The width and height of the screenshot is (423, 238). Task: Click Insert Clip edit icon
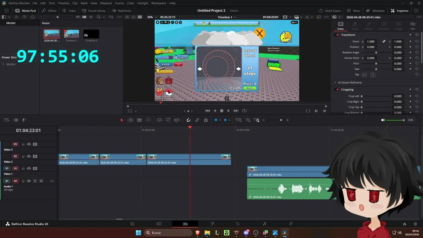(159, 120)
